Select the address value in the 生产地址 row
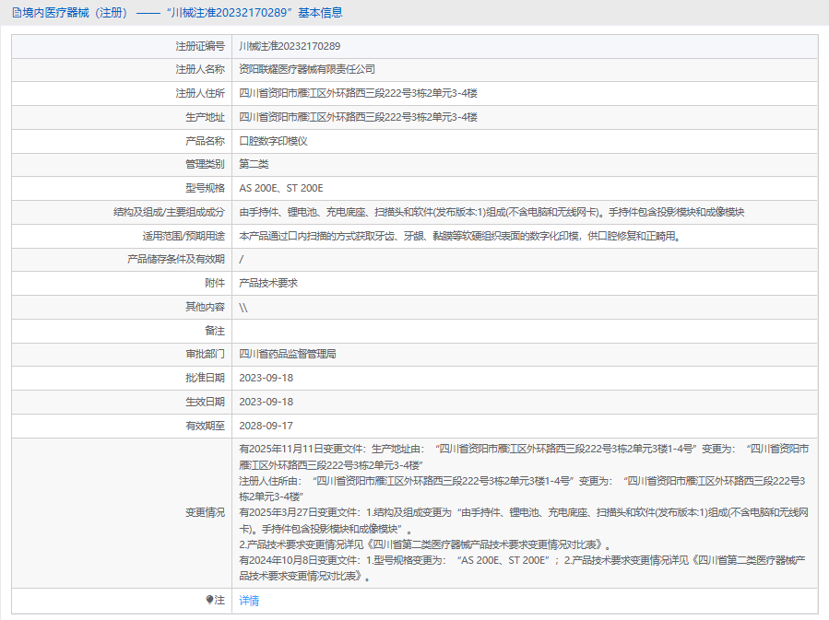Viewport: 829px width, 620px height. tap(358, 117)
